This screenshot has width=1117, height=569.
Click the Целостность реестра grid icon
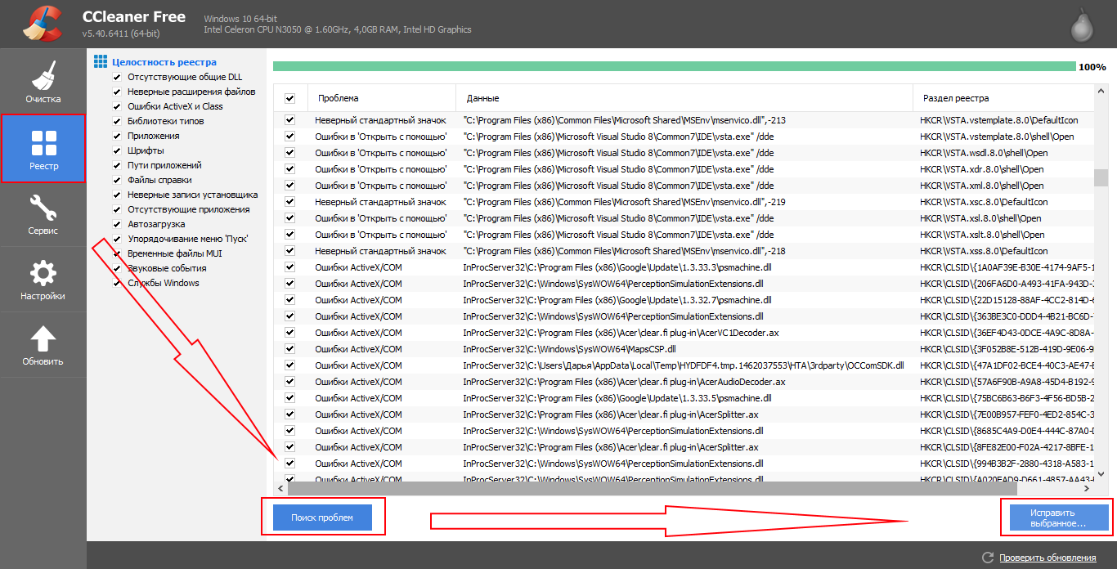101,62
